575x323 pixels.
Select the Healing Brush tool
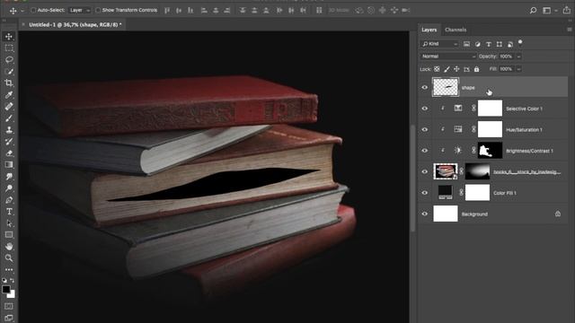pos(9,107)
